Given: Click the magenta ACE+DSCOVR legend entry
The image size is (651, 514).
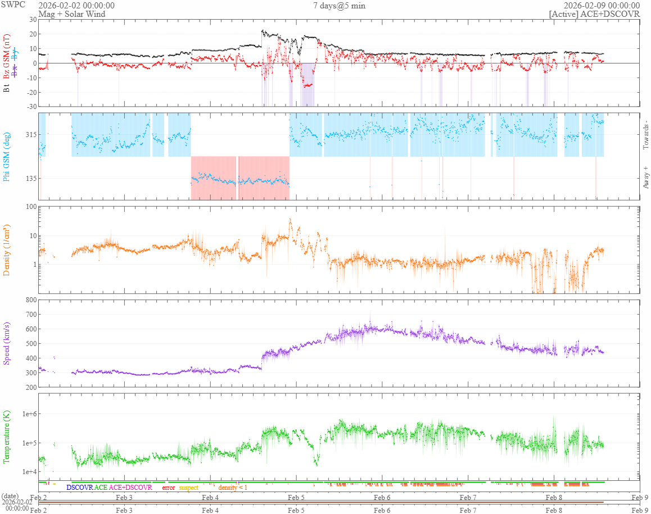Looking at the screenshot, I should 130,488.
